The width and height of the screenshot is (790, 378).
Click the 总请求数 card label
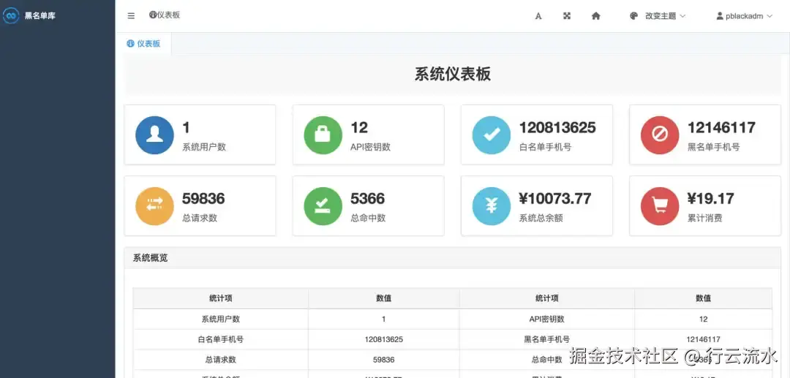[200, 218]
